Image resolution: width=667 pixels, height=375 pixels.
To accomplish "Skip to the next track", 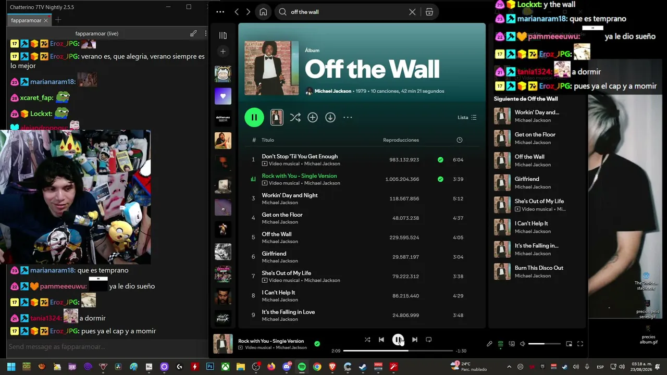I will click(x=415, y=340).
